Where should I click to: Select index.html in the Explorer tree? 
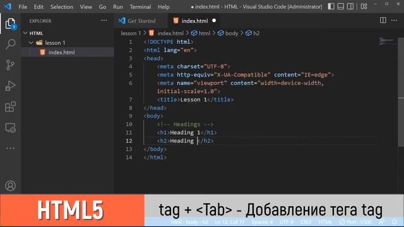point(68,52)
